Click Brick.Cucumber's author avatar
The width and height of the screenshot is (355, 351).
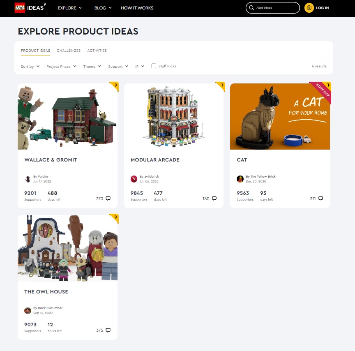(x=28, y=310)
